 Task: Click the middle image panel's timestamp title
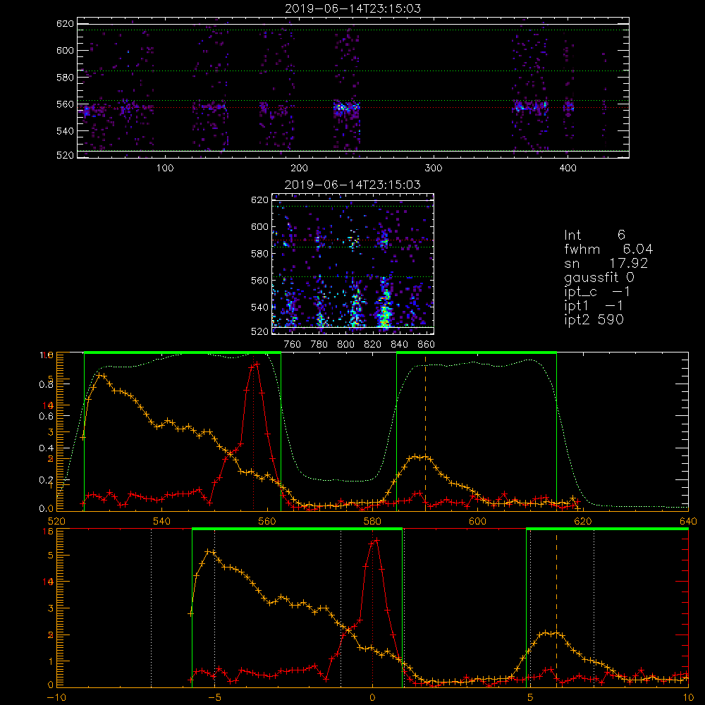coord(353,185)
